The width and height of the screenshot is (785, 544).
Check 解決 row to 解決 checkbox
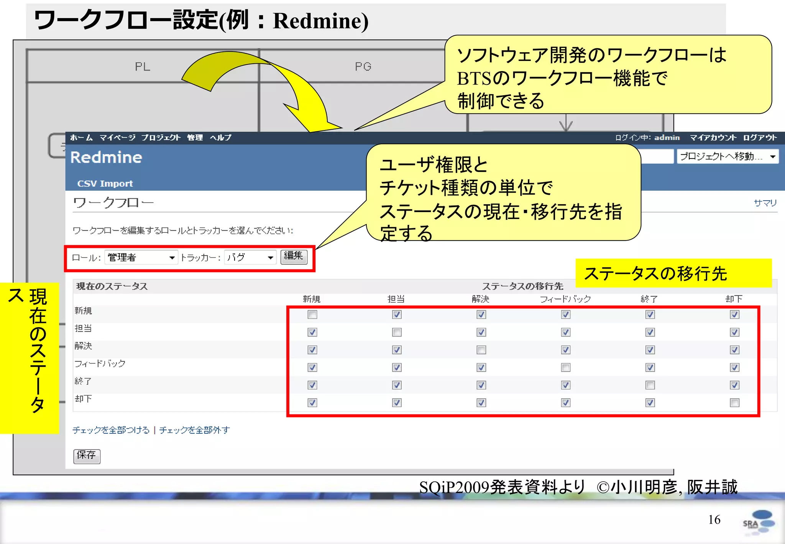481,350
